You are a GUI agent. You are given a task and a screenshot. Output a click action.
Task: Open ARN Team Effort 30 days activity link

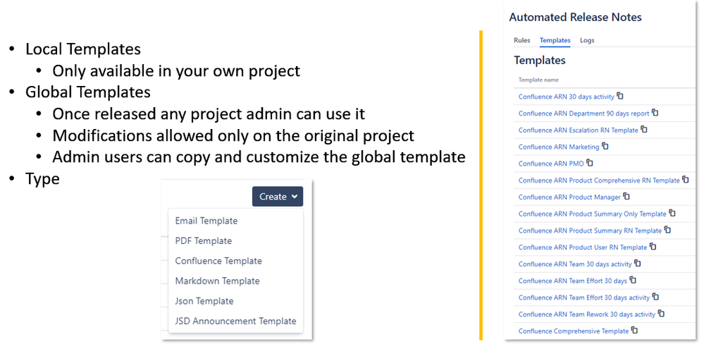[584, 297]
